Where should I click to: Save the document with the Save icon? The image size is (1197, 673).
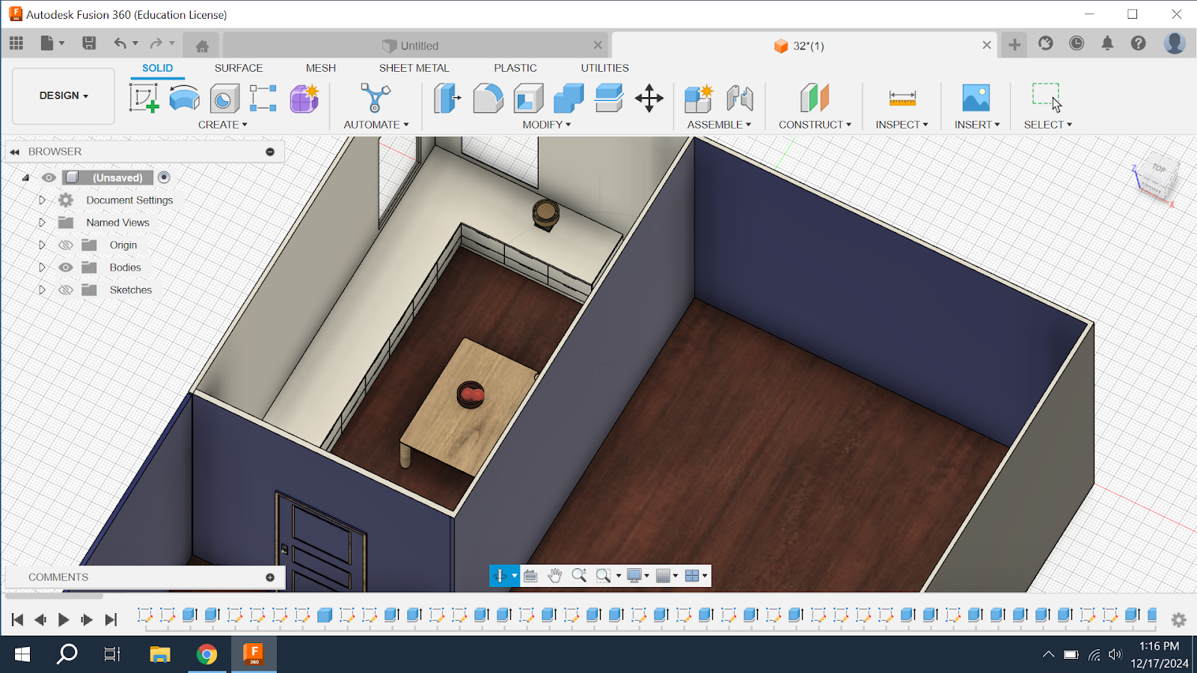(x=89, y=43)
